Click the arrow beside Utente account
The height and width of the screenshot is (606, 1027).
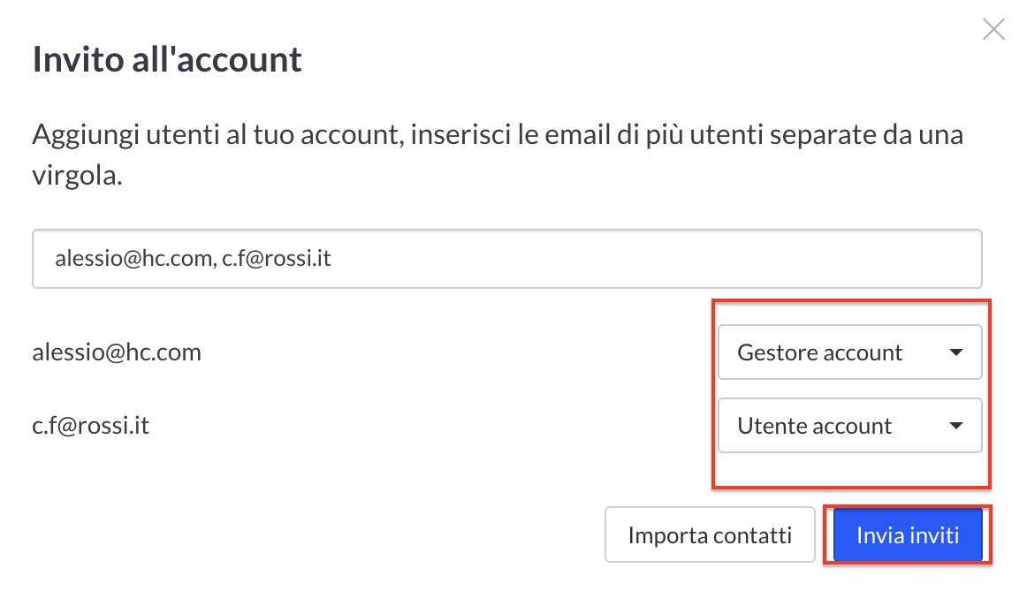[x=955, y=426]
